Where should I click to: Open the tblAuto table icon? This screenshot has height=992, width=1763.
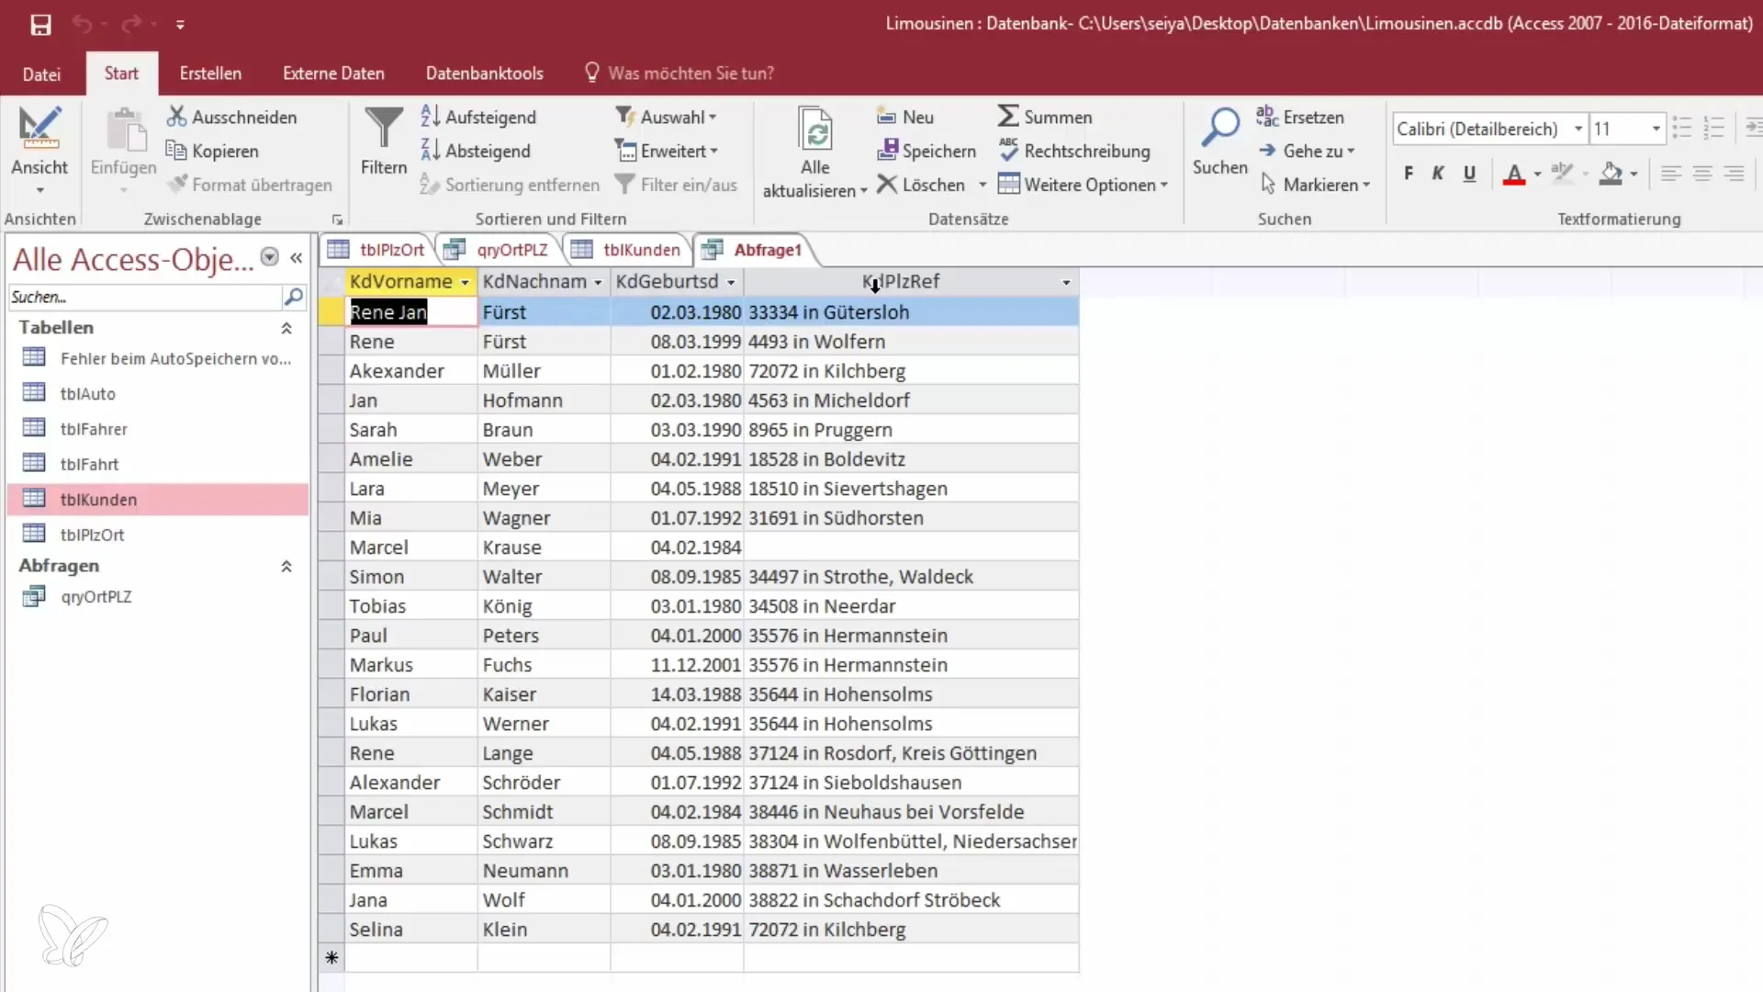tap(34, 392)
